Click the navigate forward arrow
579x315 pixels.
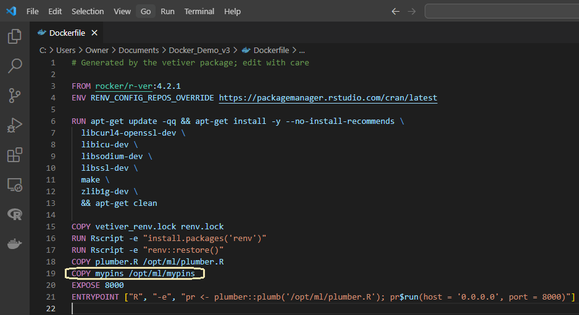tap(412, 11)
